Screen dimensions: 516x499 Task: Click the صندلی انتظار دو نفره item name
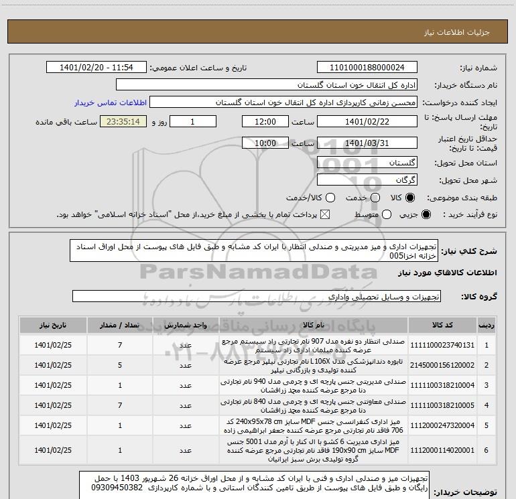click(x=314, y=346)
